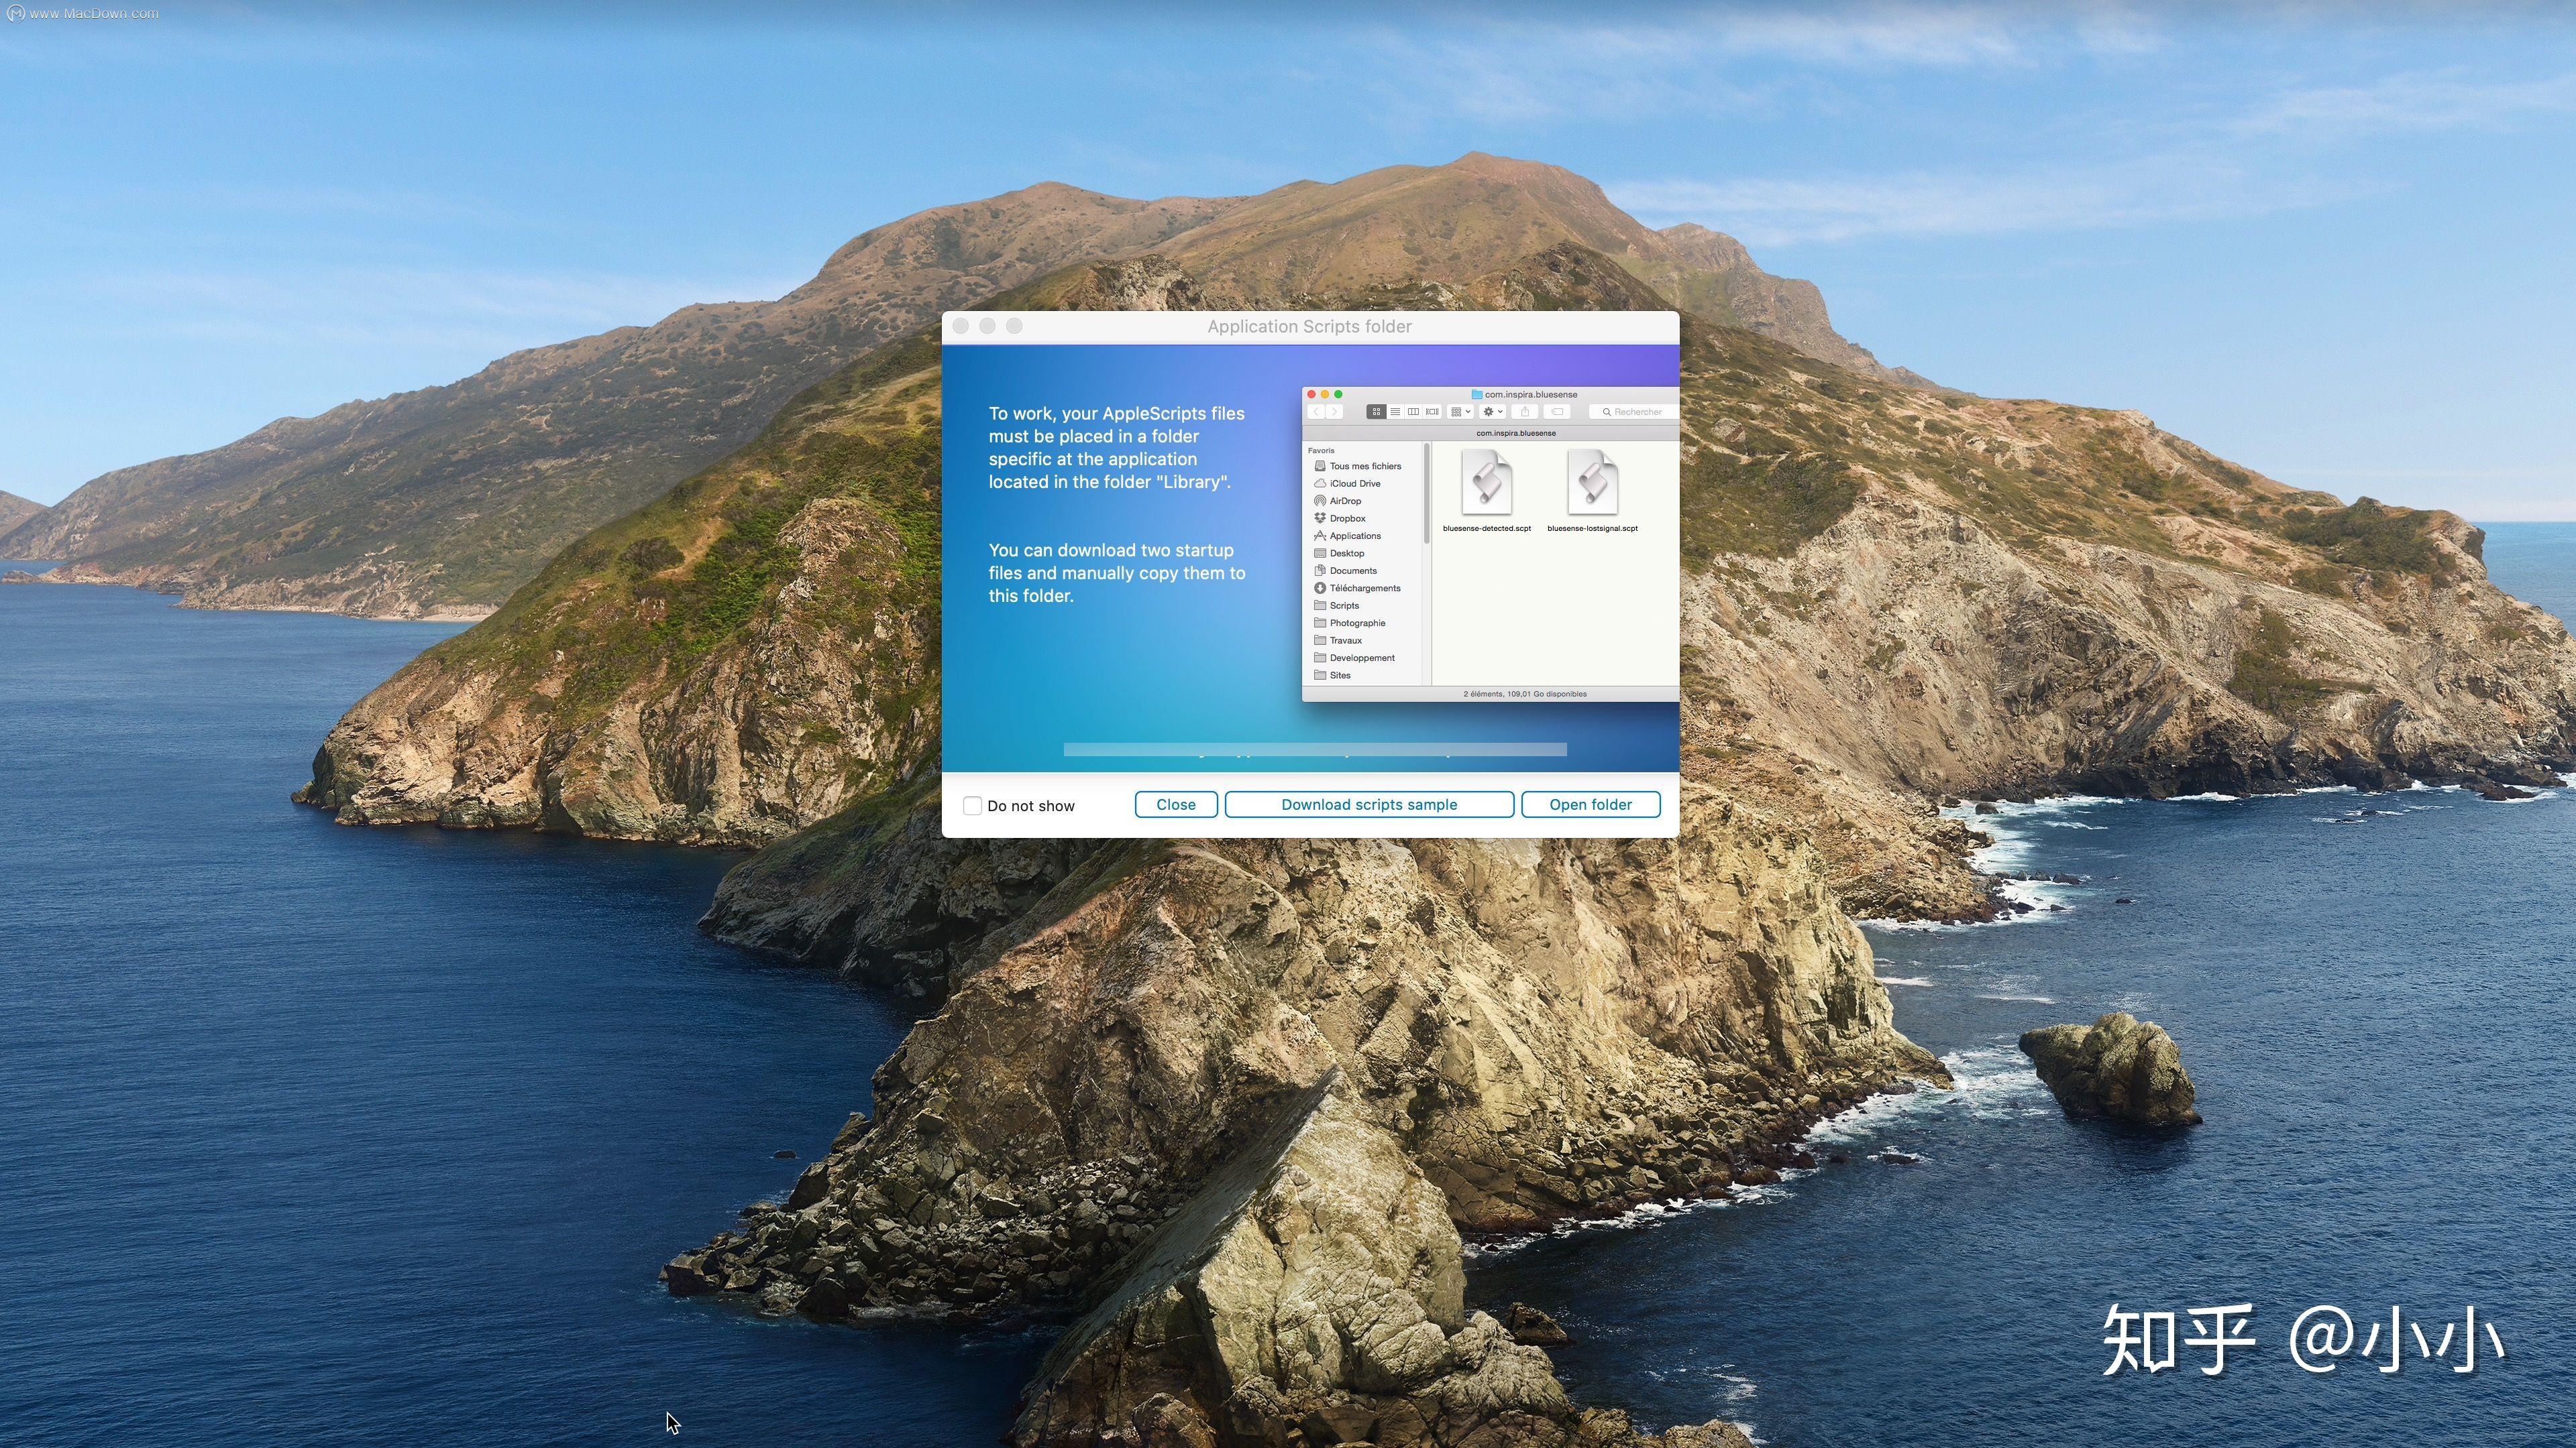Image resolution: width=2576 pixels, height=1448 pixels.
Task: Click Download scripts sample
Action: (1369, 804)
